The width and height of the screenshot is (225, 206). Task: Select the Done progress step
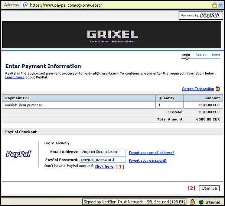216,55
